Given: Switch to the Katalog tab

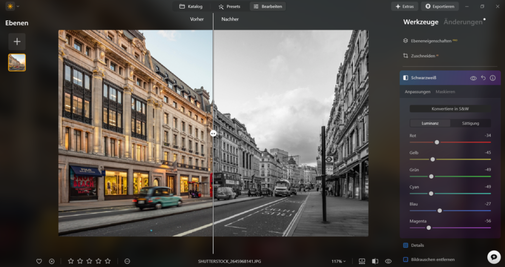Looking at the screenshot, I should [x=191, y=6].
